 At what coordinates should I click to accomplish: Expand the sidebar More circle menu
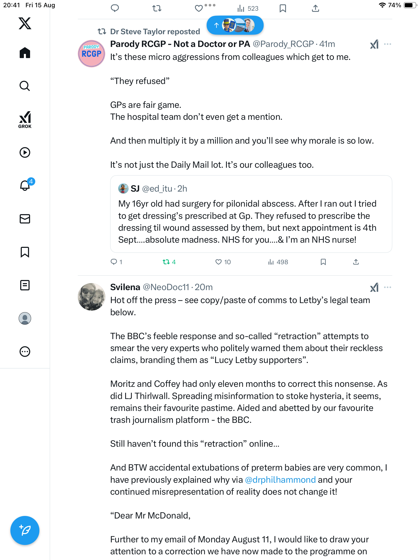[25, 352]
